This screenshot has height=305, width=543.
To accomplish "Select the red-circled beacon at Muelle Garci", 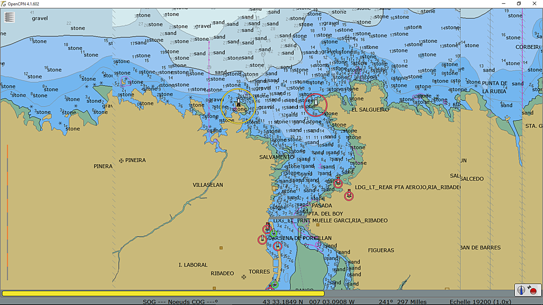I will (267, 229).
